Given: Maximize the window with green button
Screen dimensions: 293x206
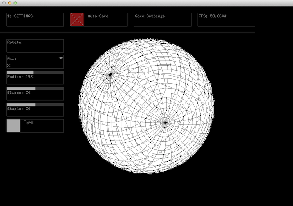Looking at the screenshot, I should [16, 3].
